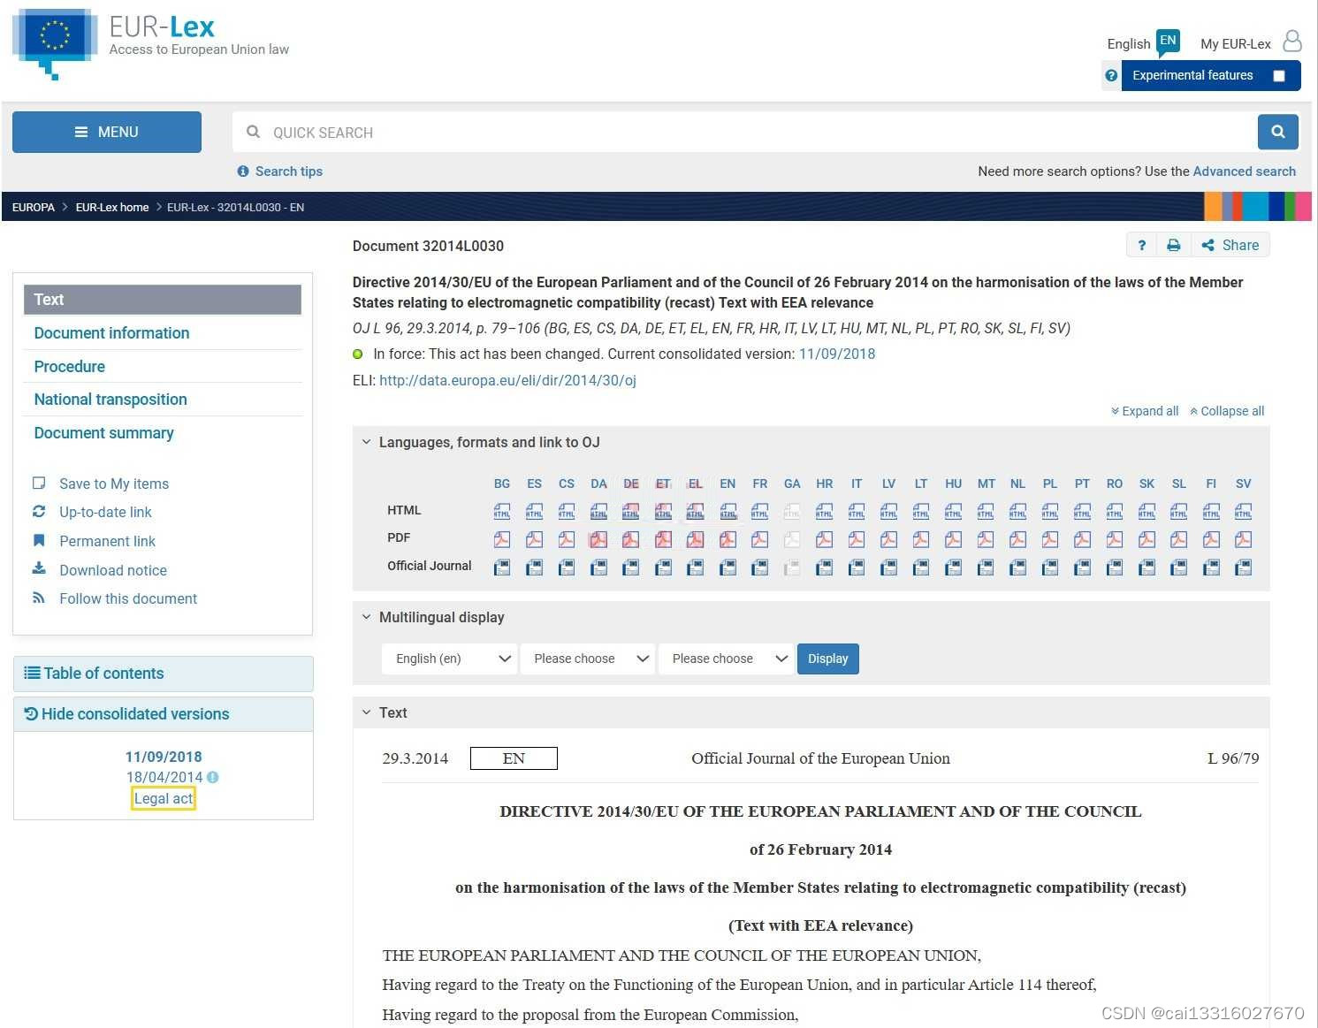This screenshot has height=1028, width=1318.
Task: Hide consolidated versions panel
Action: coord(164,714)
